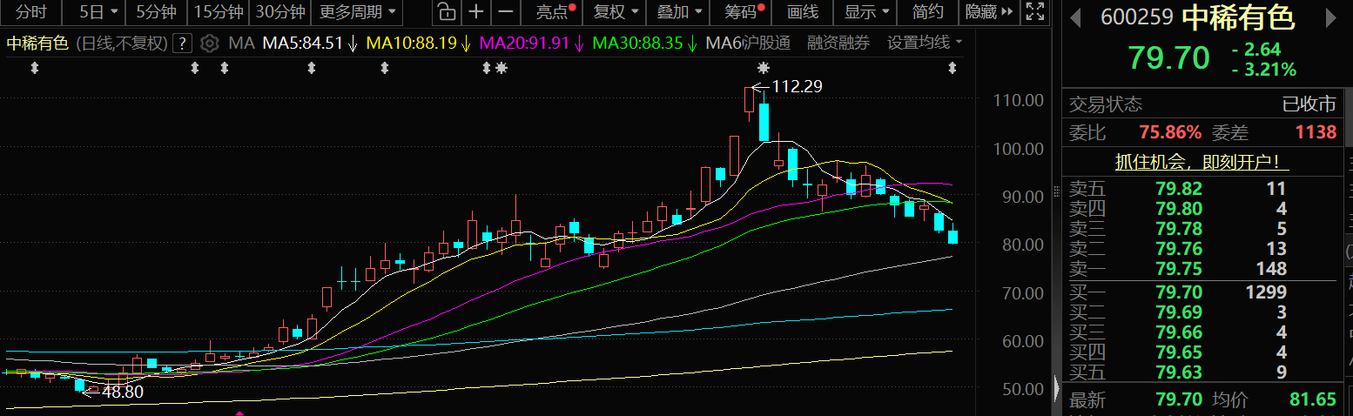Zoom in the chart with the plus icon
The width and height of the screenshot is (1353, 416).
point(475,12)
